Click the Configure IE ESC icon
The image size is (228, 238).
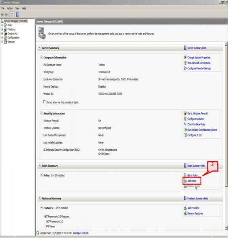click(185, 135)
